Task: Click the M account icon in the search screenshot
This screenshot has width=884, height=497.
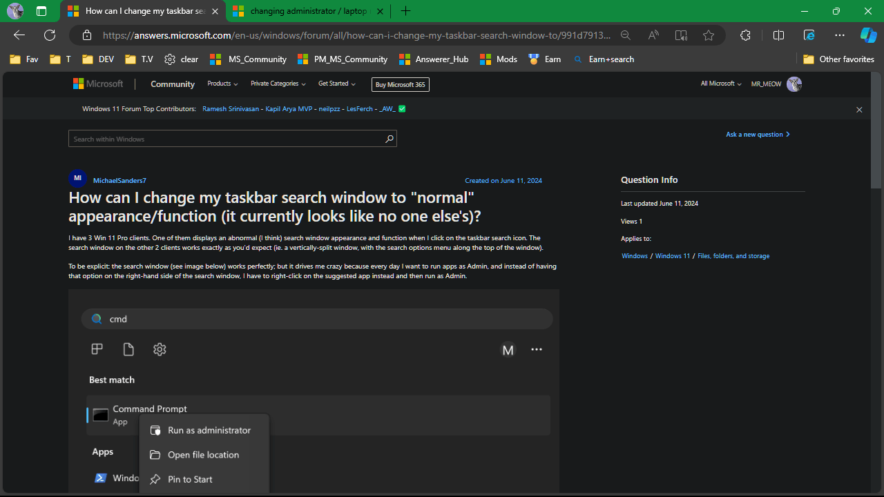Action: click(x=508, y=350)
